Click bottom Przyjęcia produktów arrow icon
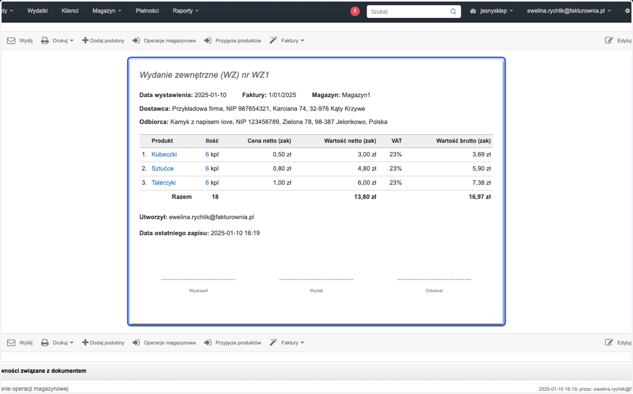Viewport: 633px width, 394px height. (208, 343)
